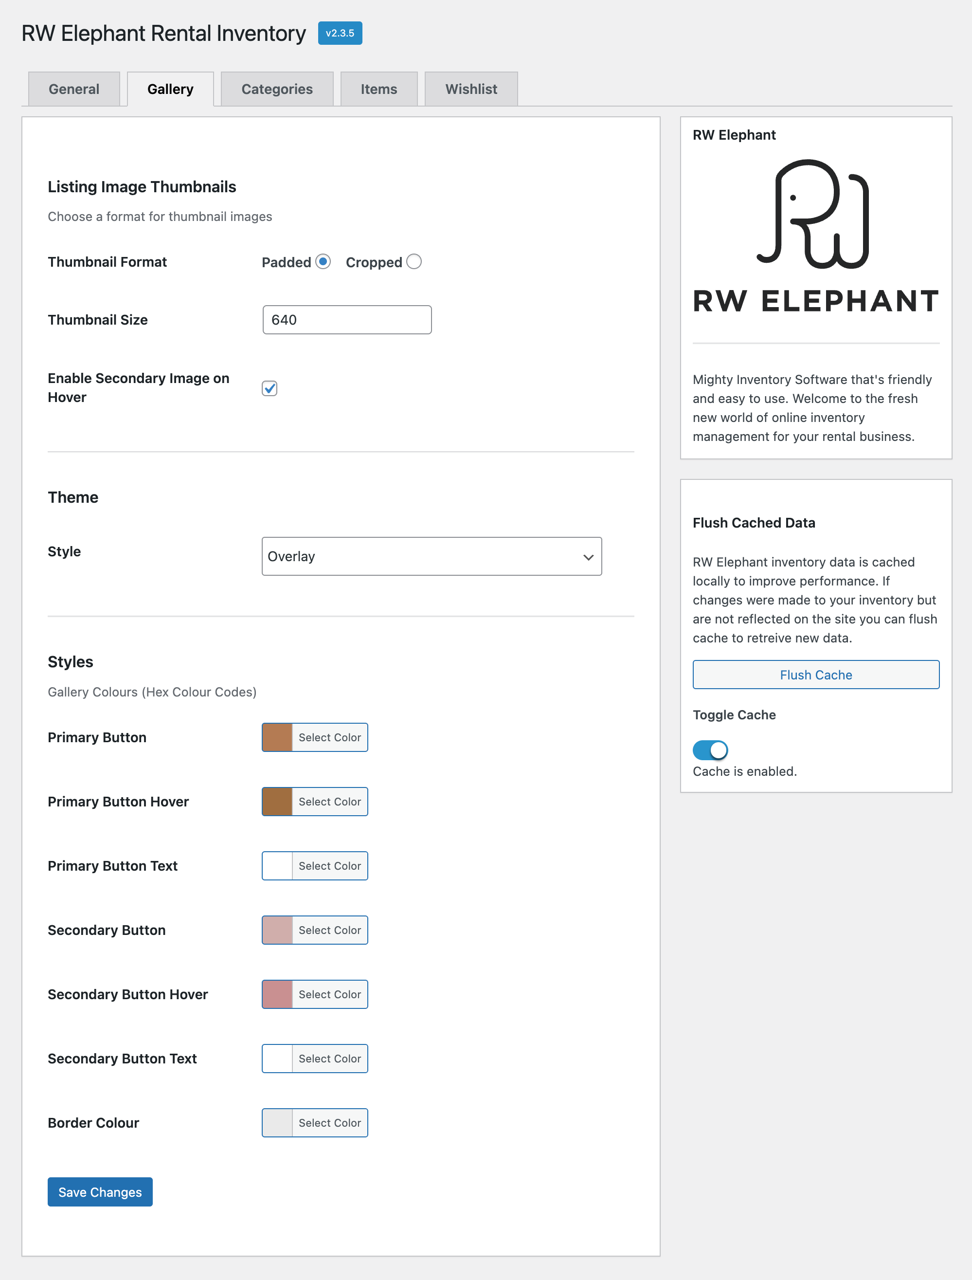
Task: Choose the Cropped thumbnail format radio
Action: click(x=414, y=261)
